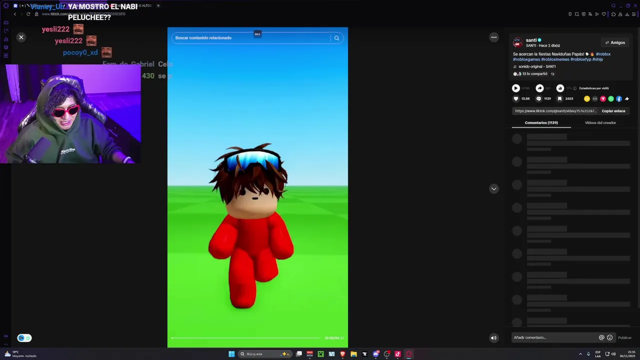Viewport: 640px width, 360px height.
Task: Switch to 'Comentarios (1139)' tab
Action: tap(541, 123)
